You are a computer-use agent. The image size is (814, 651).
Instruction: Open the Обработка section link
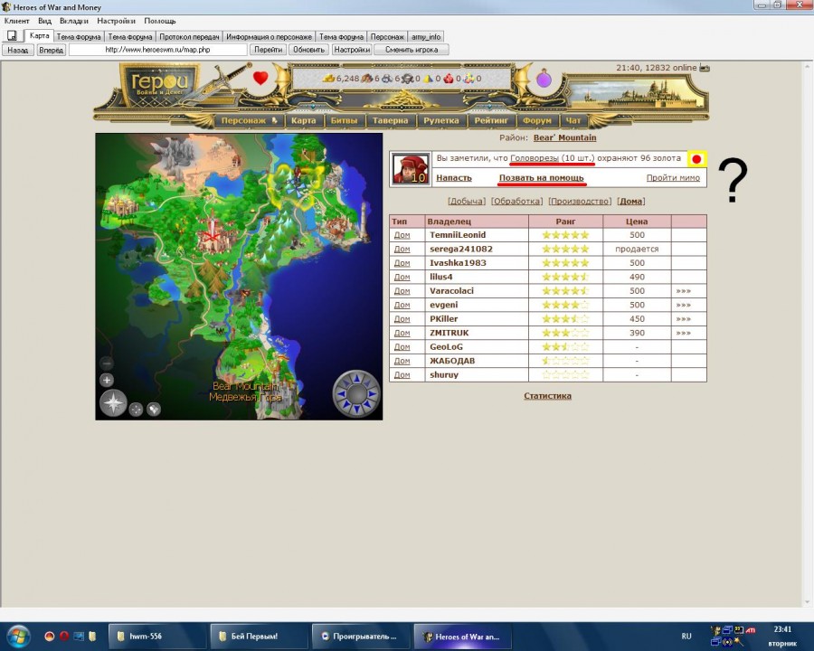pyautogui.click(x=517, y=202)
